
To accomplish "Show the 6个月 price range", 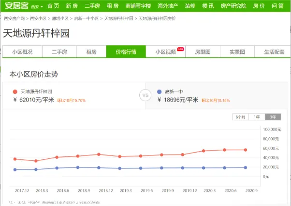I will pos(241,117).
